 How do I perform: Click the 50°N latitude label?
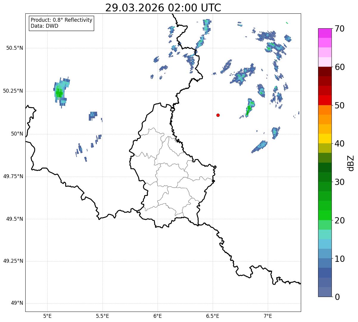[x=17, y=134]
